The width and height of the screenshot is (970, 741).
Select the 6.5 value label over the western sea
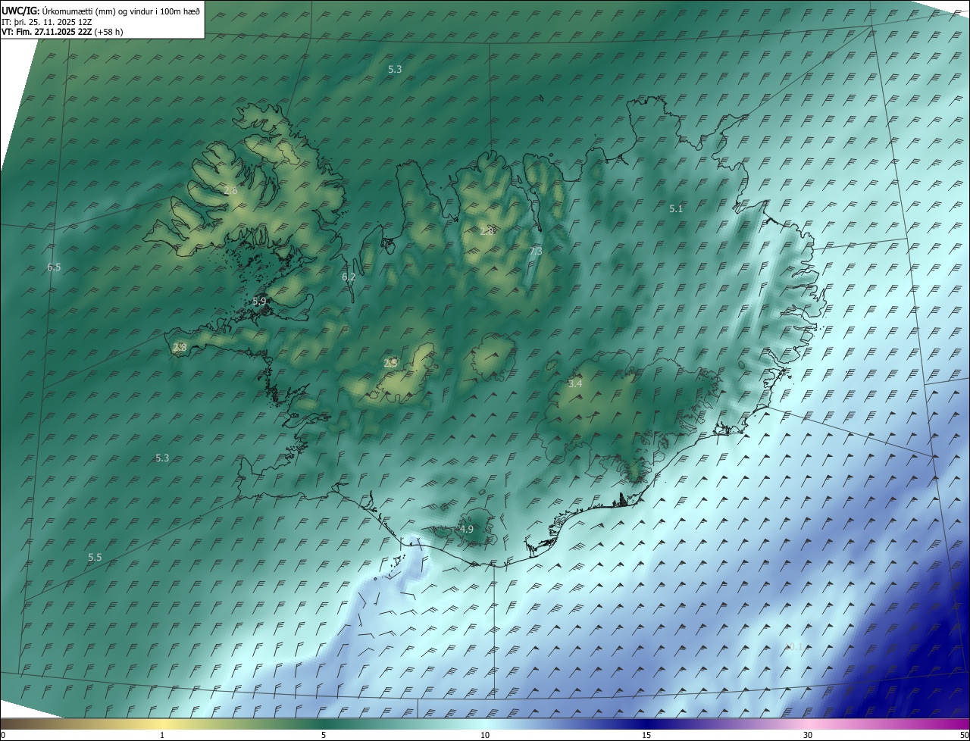pyautogui.click(x=54, y=267)
